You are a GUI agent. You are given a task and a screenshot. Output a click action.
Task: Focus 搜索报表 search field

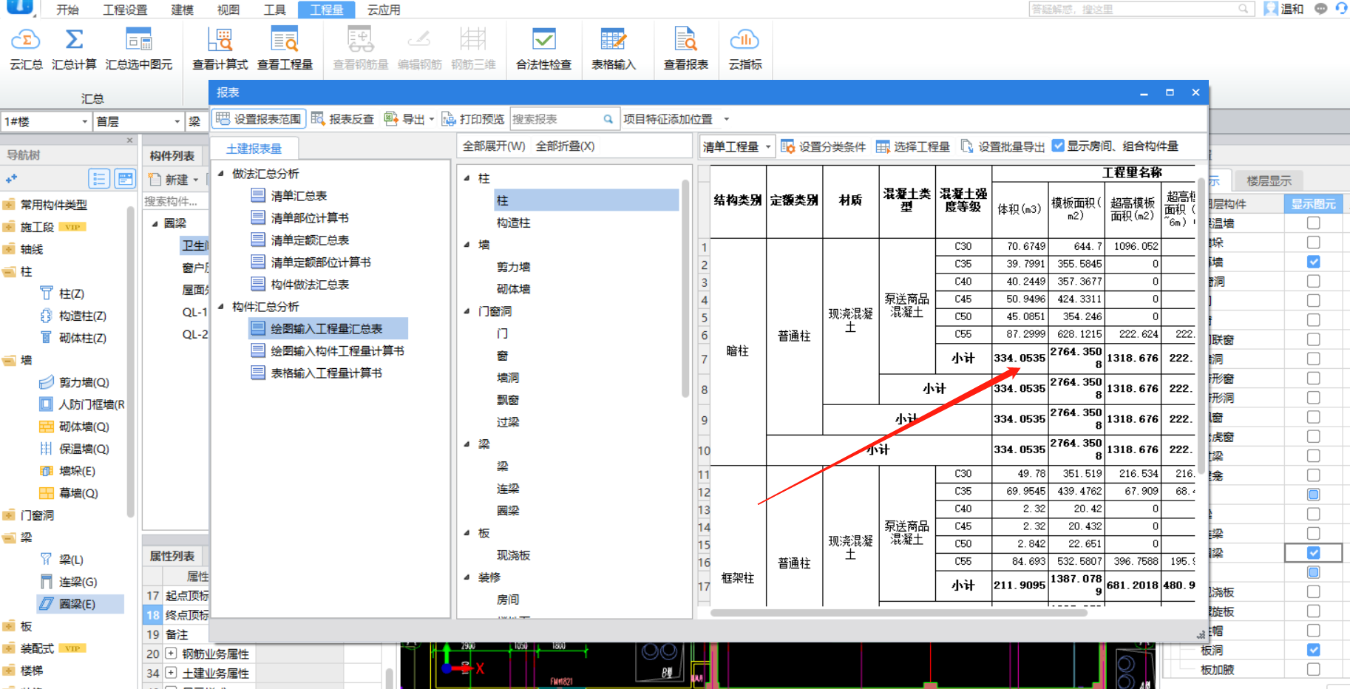coord(554,119)
